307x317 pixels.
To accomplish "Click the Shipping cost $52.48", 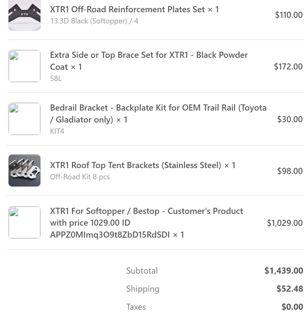I will pos(290,289).
